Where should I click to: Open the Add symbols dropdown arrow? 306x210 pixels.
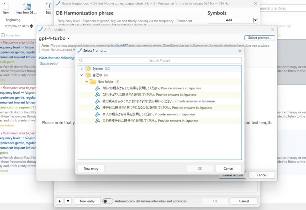(x=255, y=20)
